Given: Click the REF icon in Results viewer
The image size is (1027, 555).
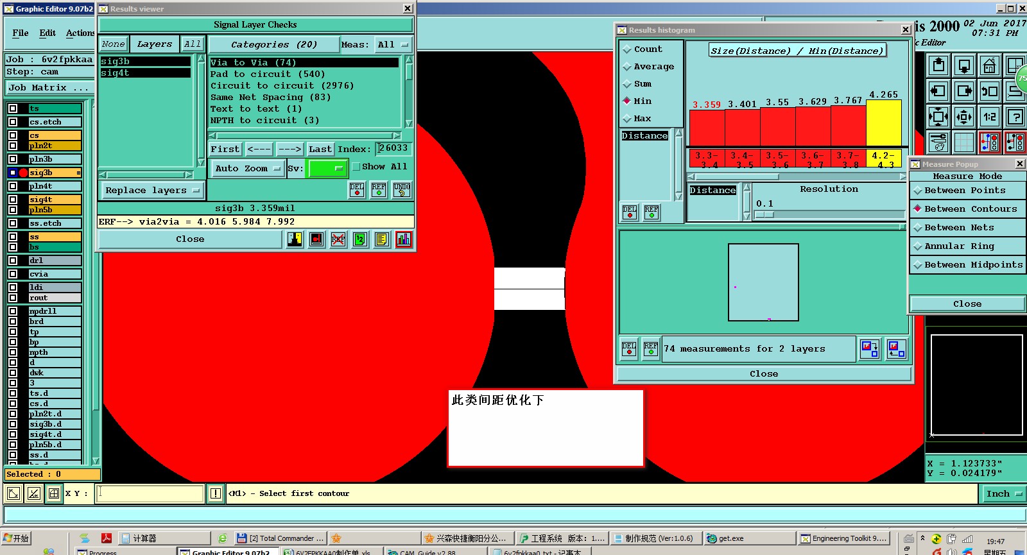Looking at the screenshot, I should pos(379,189).
